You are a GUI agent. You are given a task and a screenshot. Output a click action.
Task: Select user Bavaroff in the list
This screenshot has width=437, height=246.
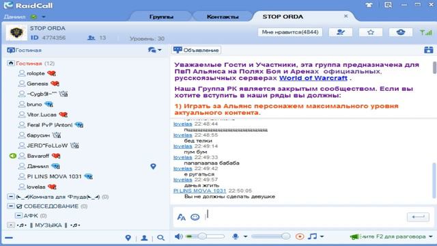[x=38, y=156]
